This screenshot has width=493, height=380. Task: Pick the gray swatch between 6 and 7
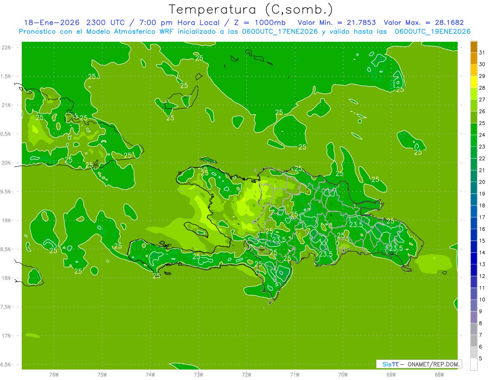coord(474,341)
